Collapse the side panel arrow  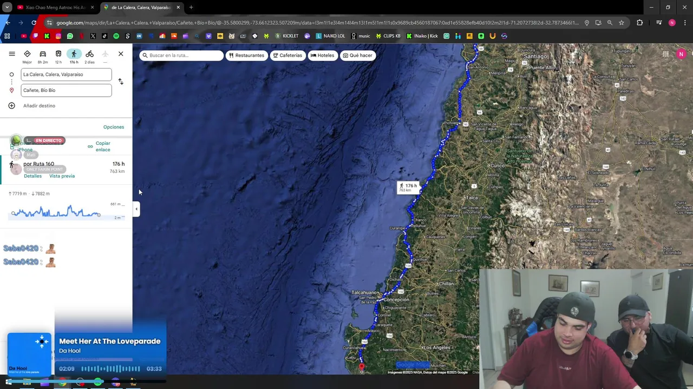pyautogui.click(x=136, y=209)
